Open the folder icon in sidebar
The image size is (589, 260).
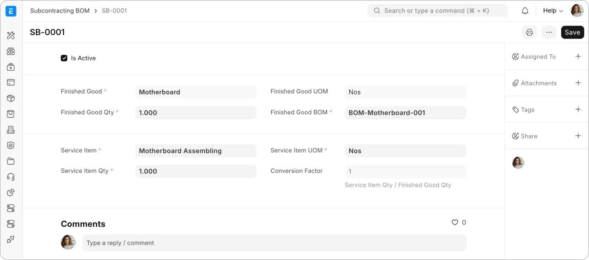[x=11, y=161]
